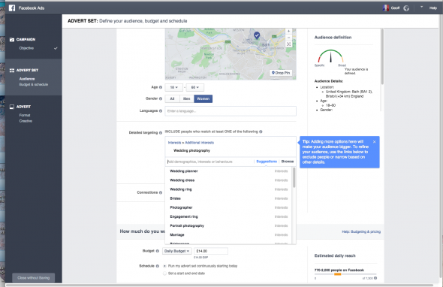Select Portrait photography suggestion

[x=228, y=225]
